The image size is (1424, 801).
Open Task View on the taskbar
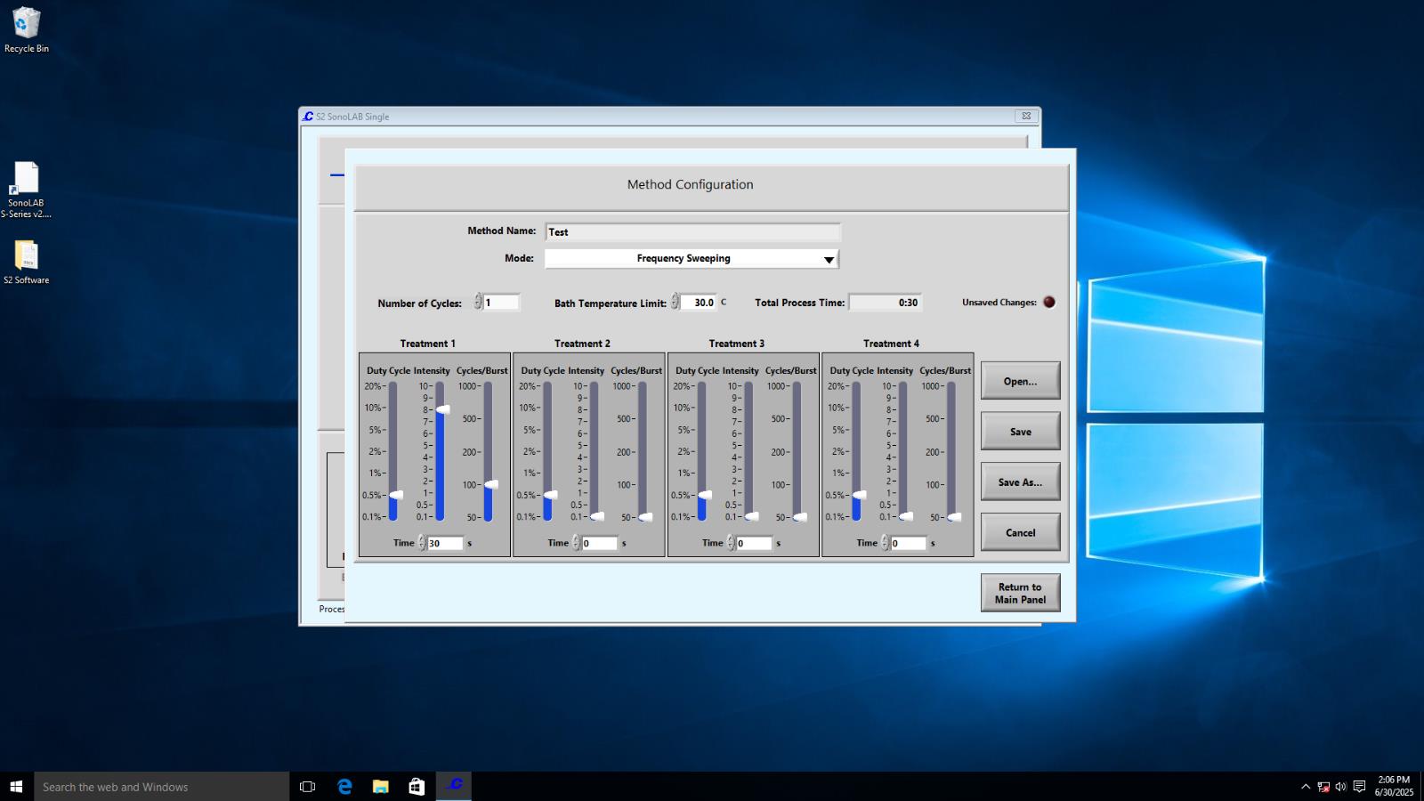coord(308,786)
